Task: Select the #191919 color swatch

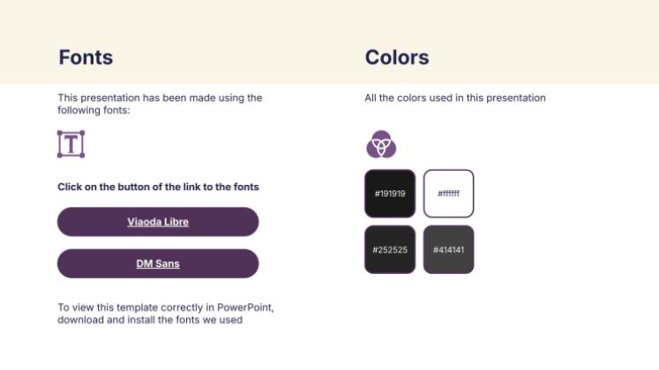Action: pyautogui.click(x=389, y=193)
